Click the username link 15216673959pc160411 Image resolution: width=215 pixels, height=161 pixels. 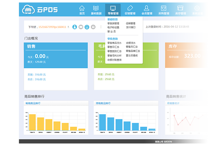click(x=52, y=27)
